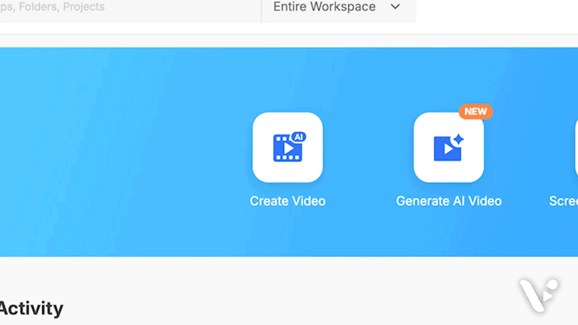Click the sparkle star on Generate AI Video icon

pos(458,140)
